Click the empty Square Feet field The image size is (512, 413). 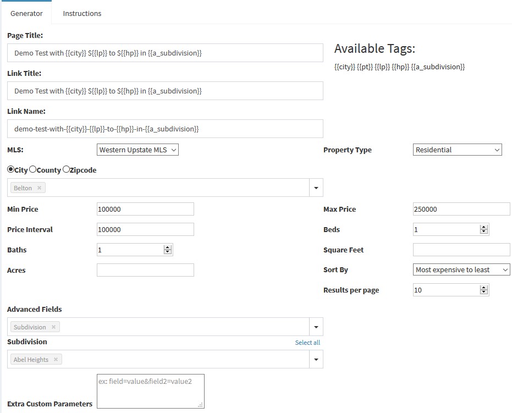461,250
